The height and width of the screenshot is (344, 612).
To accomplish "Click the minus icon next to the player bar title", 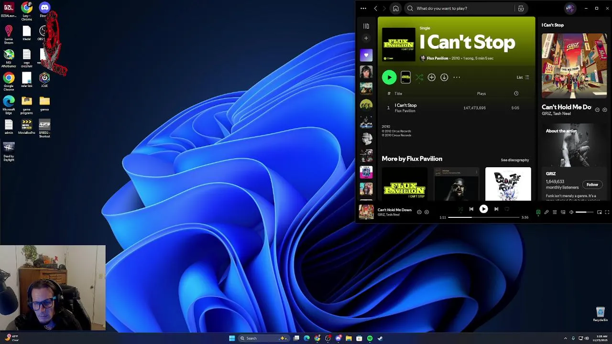I will coord(419,212).
